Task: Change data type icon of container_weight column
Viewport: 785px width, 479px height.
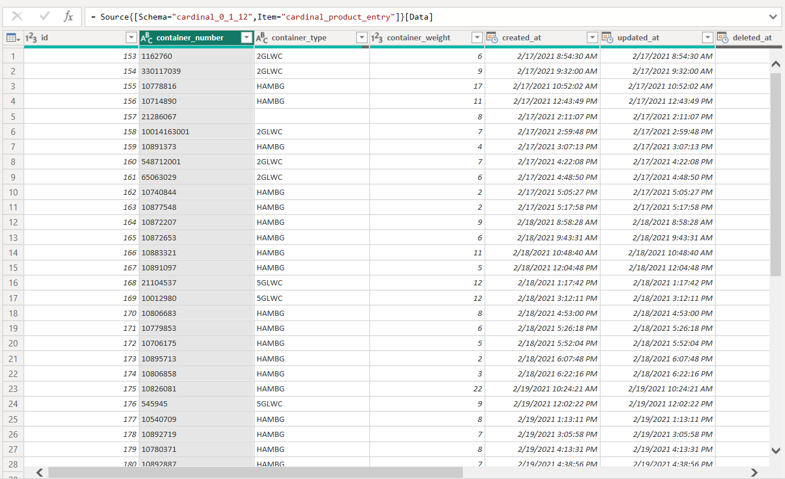Action: tap(377, 38)
